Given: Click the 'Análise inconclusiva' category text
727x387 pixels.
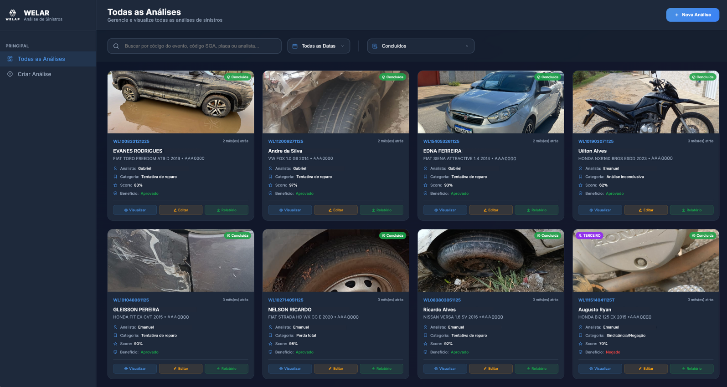Looking at the screenshot, I should coord(625,177).
